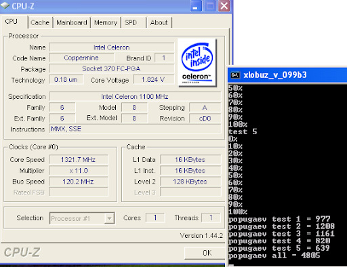Click the command prompt icon of xlobuz window

(x=235, y=75)
